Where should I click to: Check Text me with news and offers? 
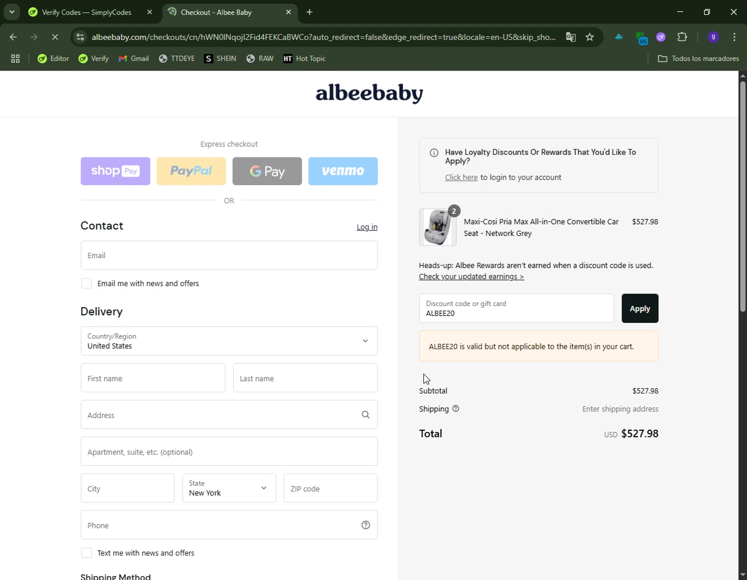point(87,553)
